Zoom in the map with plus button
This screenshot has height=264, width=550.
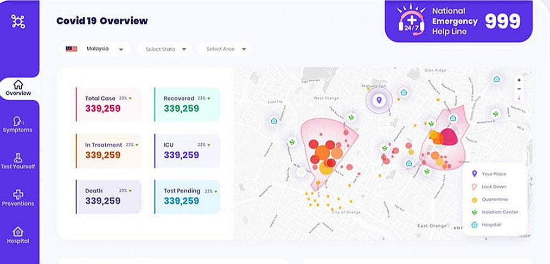519,80
